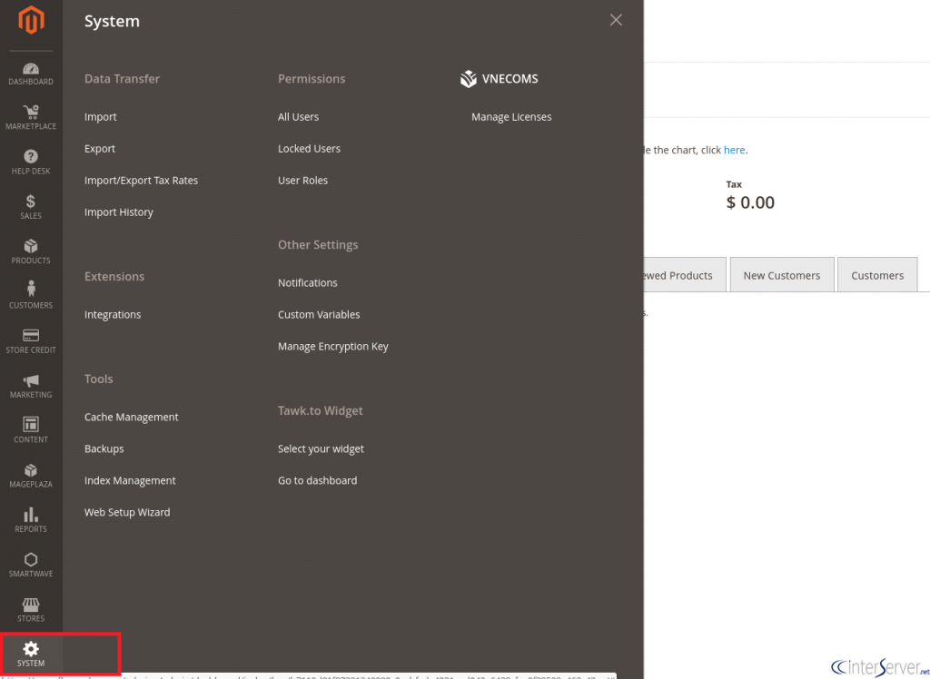The height and width of the screenshot is (679, 930).
Task: Open Index Management
Action: [130, 481]
